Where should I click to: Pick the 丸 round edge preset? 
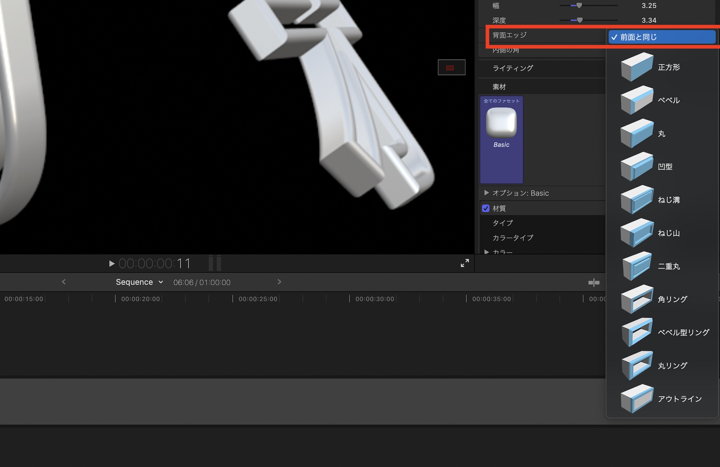click(662, 133)
